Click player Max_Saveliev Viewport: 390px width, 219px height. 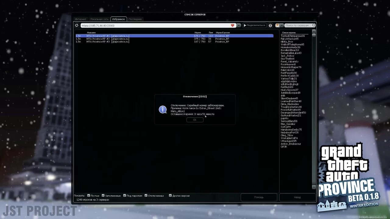pos(288,124)
